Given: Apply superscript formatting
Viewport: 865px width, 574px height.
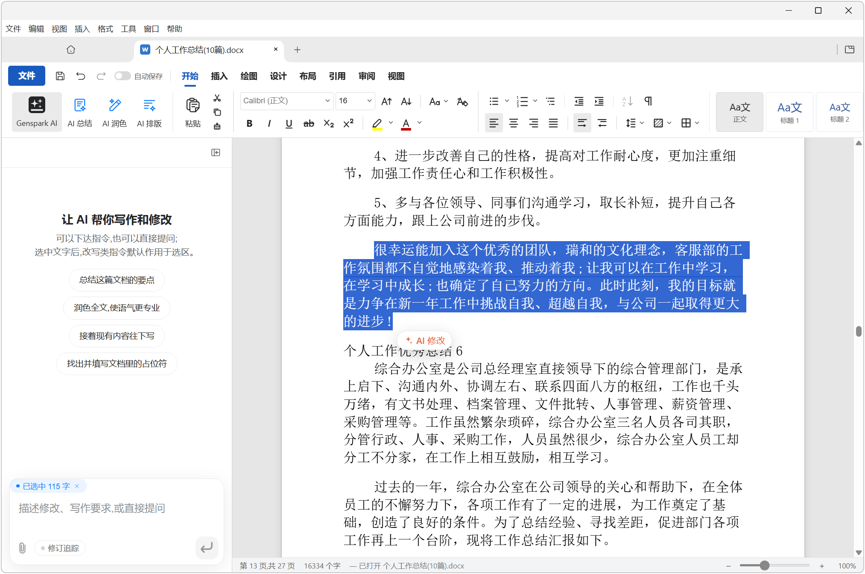Looking at the screenshot, I should 348,123.
